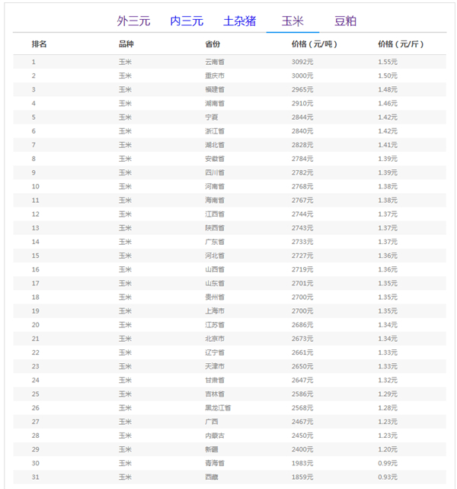Viewport: 457px width, 489px height.
Task: Click the 价格（元/斤） column header
Action: click(x=401, y=44)
